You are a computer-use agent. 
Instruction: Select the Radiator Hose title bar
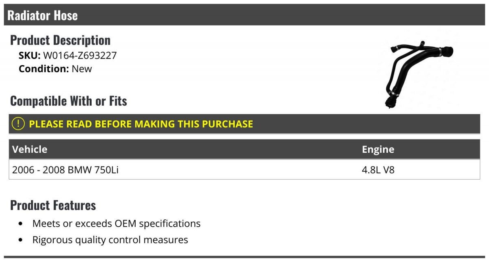[x=244, y=15]
